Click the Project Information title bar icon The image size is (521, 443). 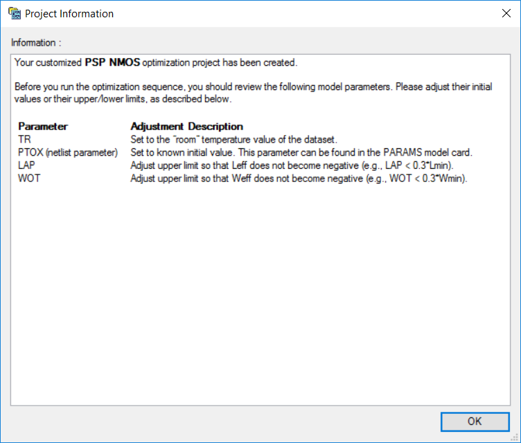click(15, 13)
